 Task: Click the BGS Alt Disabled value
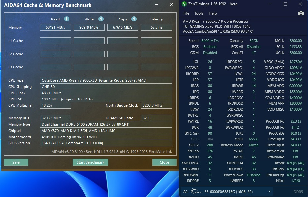(x=254, y=47)
